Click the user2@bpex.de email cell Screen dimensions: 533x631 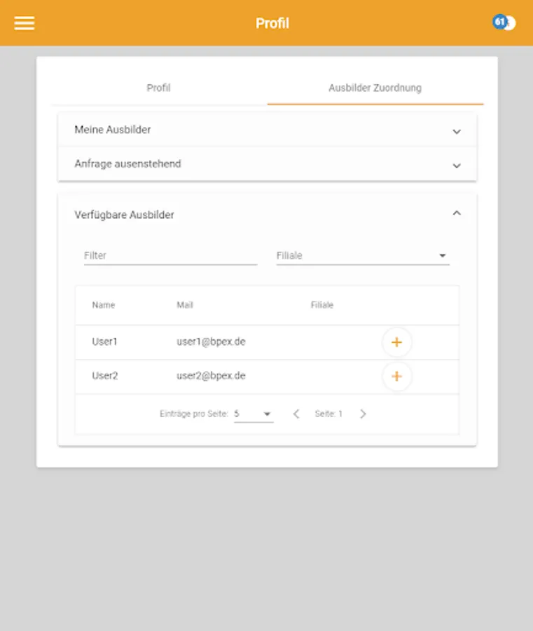[211, 376]
